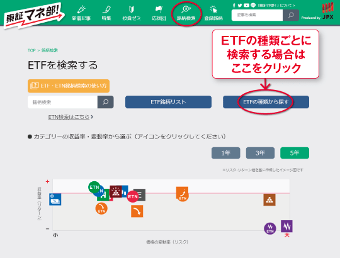Open 新着記事 in the top navigation
The width and height of the screenshot is (340, 258).
[81, 13]
